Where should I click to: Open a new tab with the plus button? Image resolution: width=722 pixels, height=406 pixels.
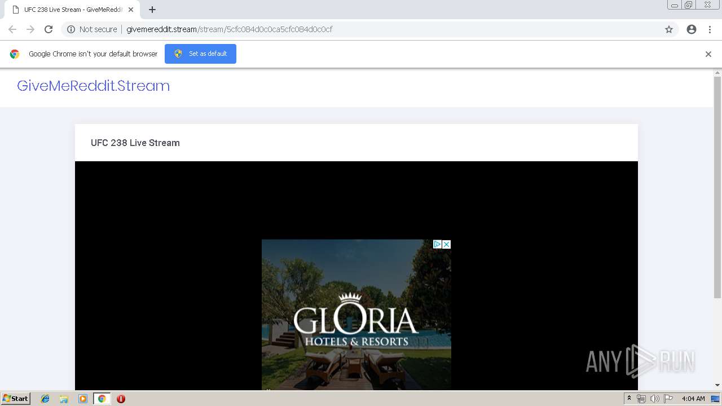152,10
